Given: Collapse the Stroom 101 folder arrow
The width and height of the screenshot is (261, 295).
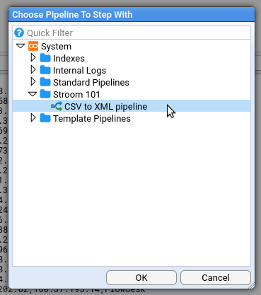Looking at the screenshot, I should (33, 94).
